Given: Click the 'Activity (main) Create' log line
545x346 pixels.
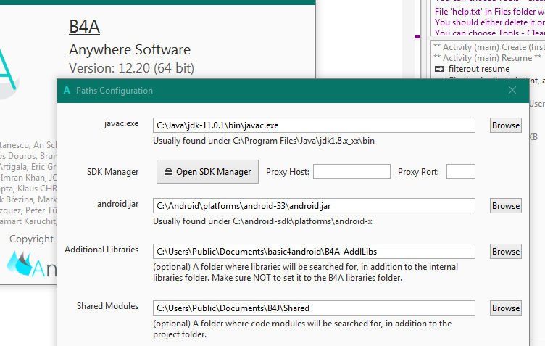Looking at the screenshot, I should point(488,47).
